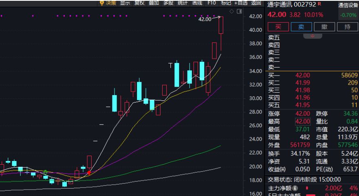
Task: Open the 决策 lightbulb decision tool
Action: tap(108, 3)
